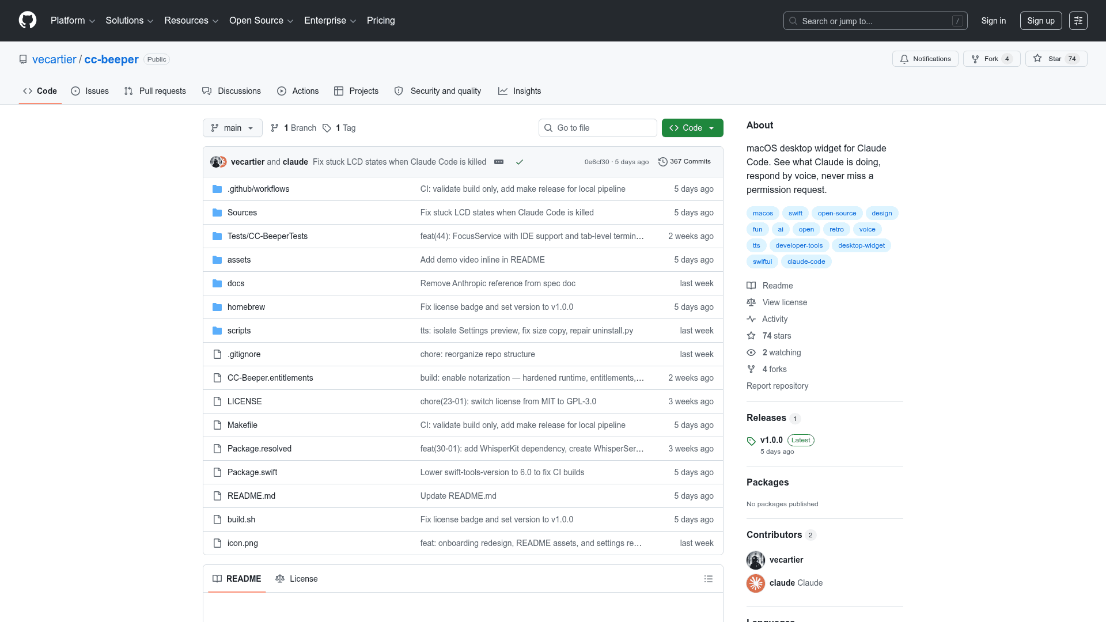Switch to the Pull requests tab
This screenshot has width=1106, height=622.
156,91
